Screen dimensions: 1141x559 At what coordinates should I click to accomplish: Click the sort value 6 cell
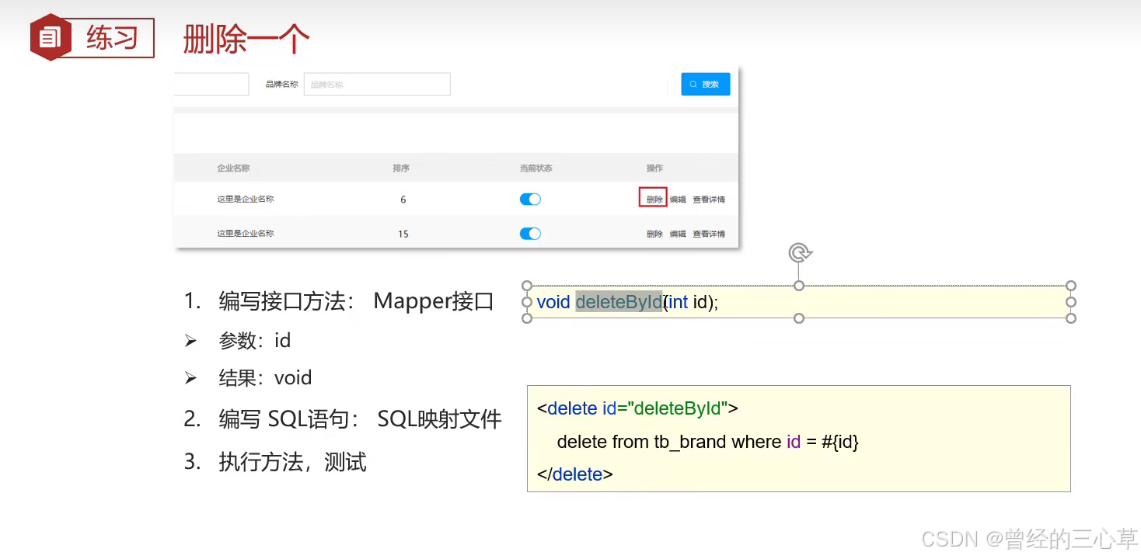click(403, 200)
